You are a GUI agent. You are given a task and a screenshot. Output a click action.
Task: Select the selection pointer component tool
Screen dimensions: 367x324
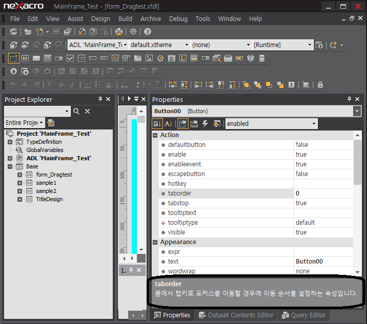[x=13, y=58]
